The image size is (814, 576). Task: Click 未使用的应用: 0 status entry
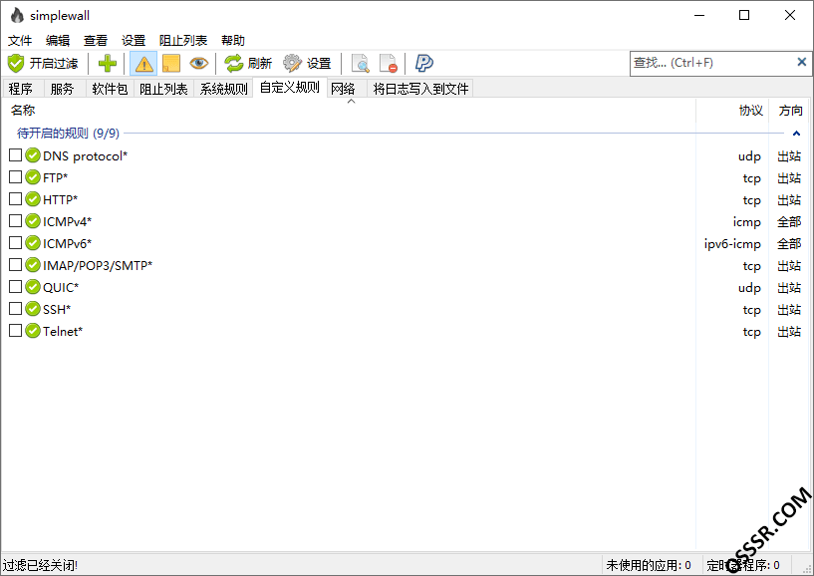tap(649, 565)
